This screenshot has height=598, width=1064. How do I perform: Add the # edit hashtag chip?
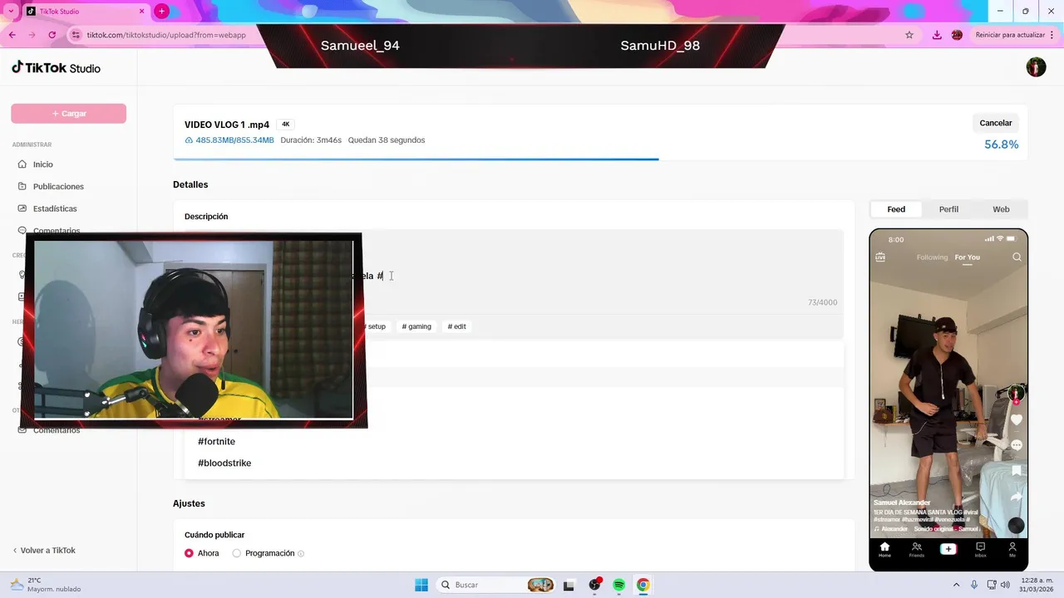[x=456, y=326]
